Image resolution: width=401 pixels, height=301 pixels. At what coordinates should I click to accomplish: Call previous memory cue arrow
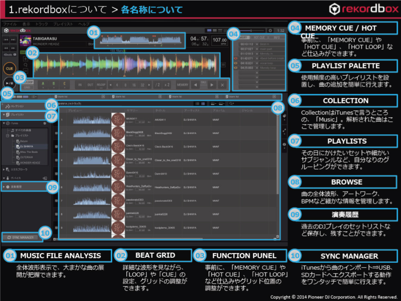click(x=195, y=85)
